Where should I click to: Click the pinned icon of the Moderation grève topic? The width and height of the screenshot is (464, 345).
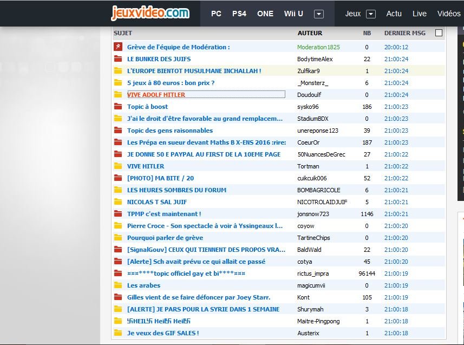(117, 47)
